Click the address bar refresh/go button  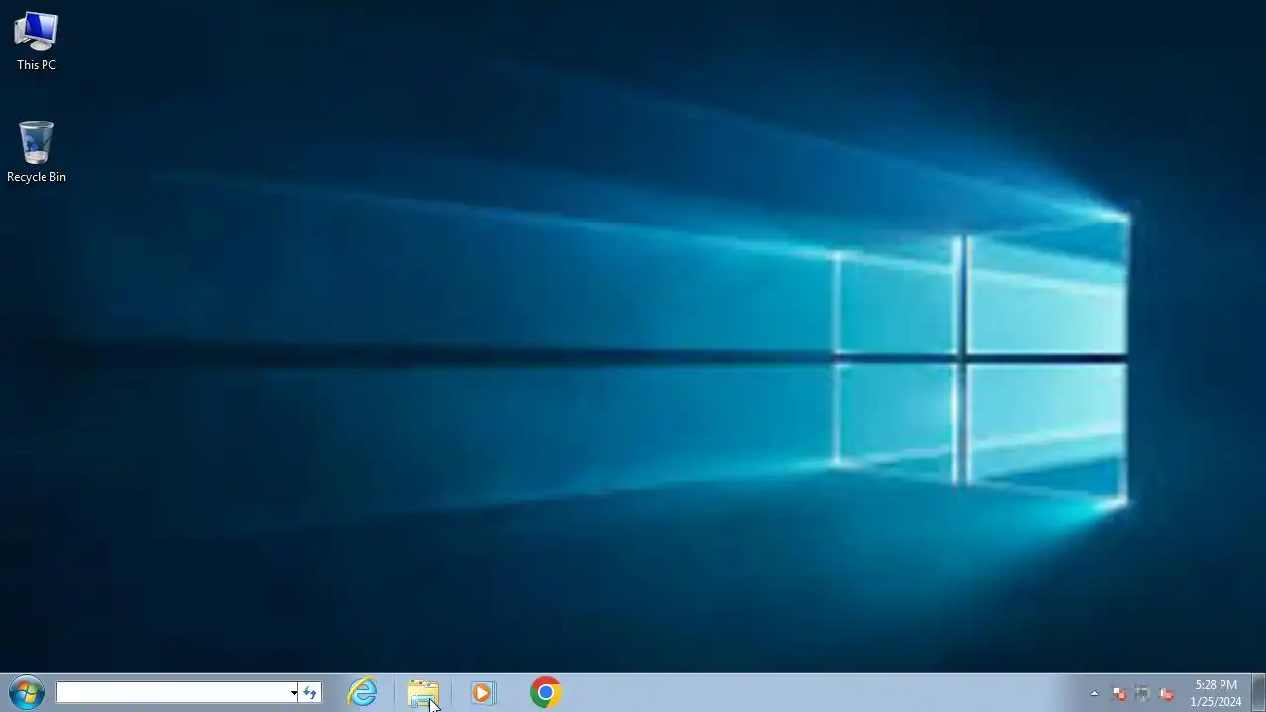pos(310,693)
